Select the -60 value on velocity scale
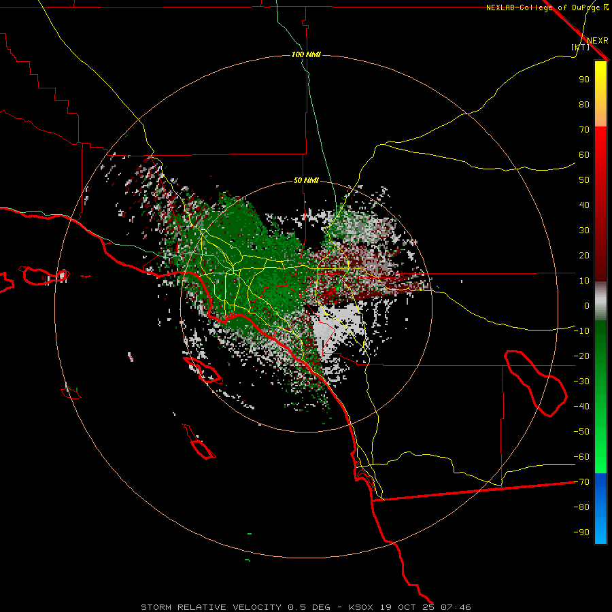 pyautogui.click(x=581, y=457)
